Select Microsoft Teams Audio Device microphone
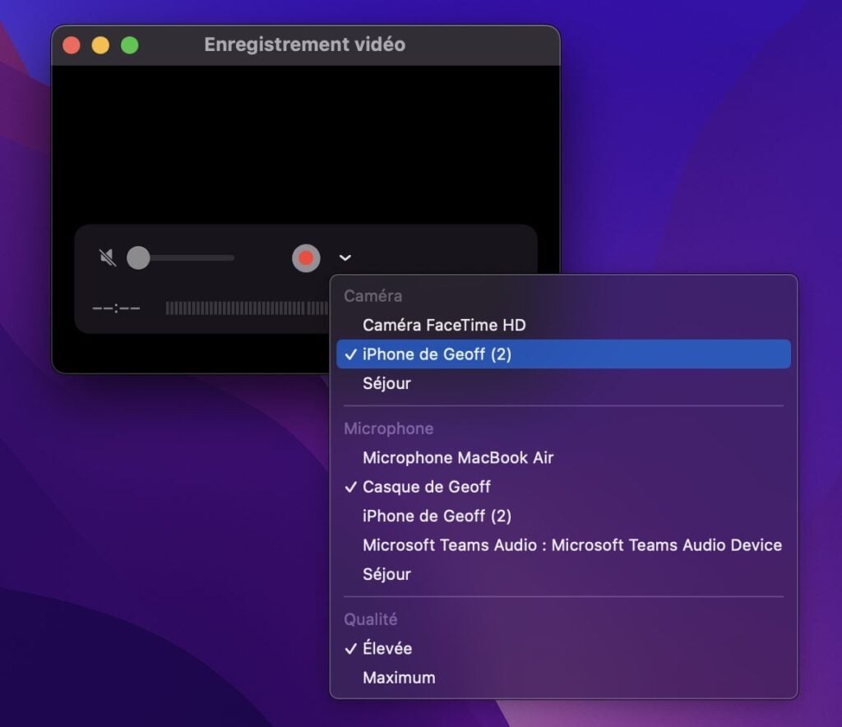This screenshot has width=842, height=727. point(563,545)
